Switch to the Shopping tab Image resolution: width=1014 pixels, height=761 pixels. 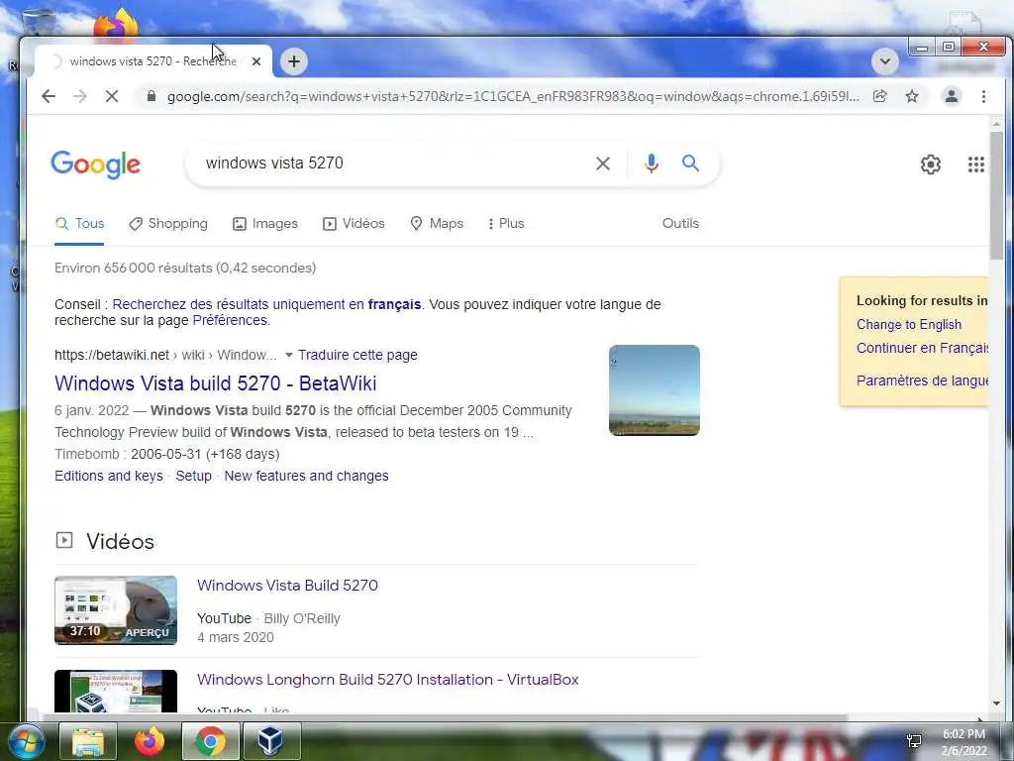pos(168,224)
